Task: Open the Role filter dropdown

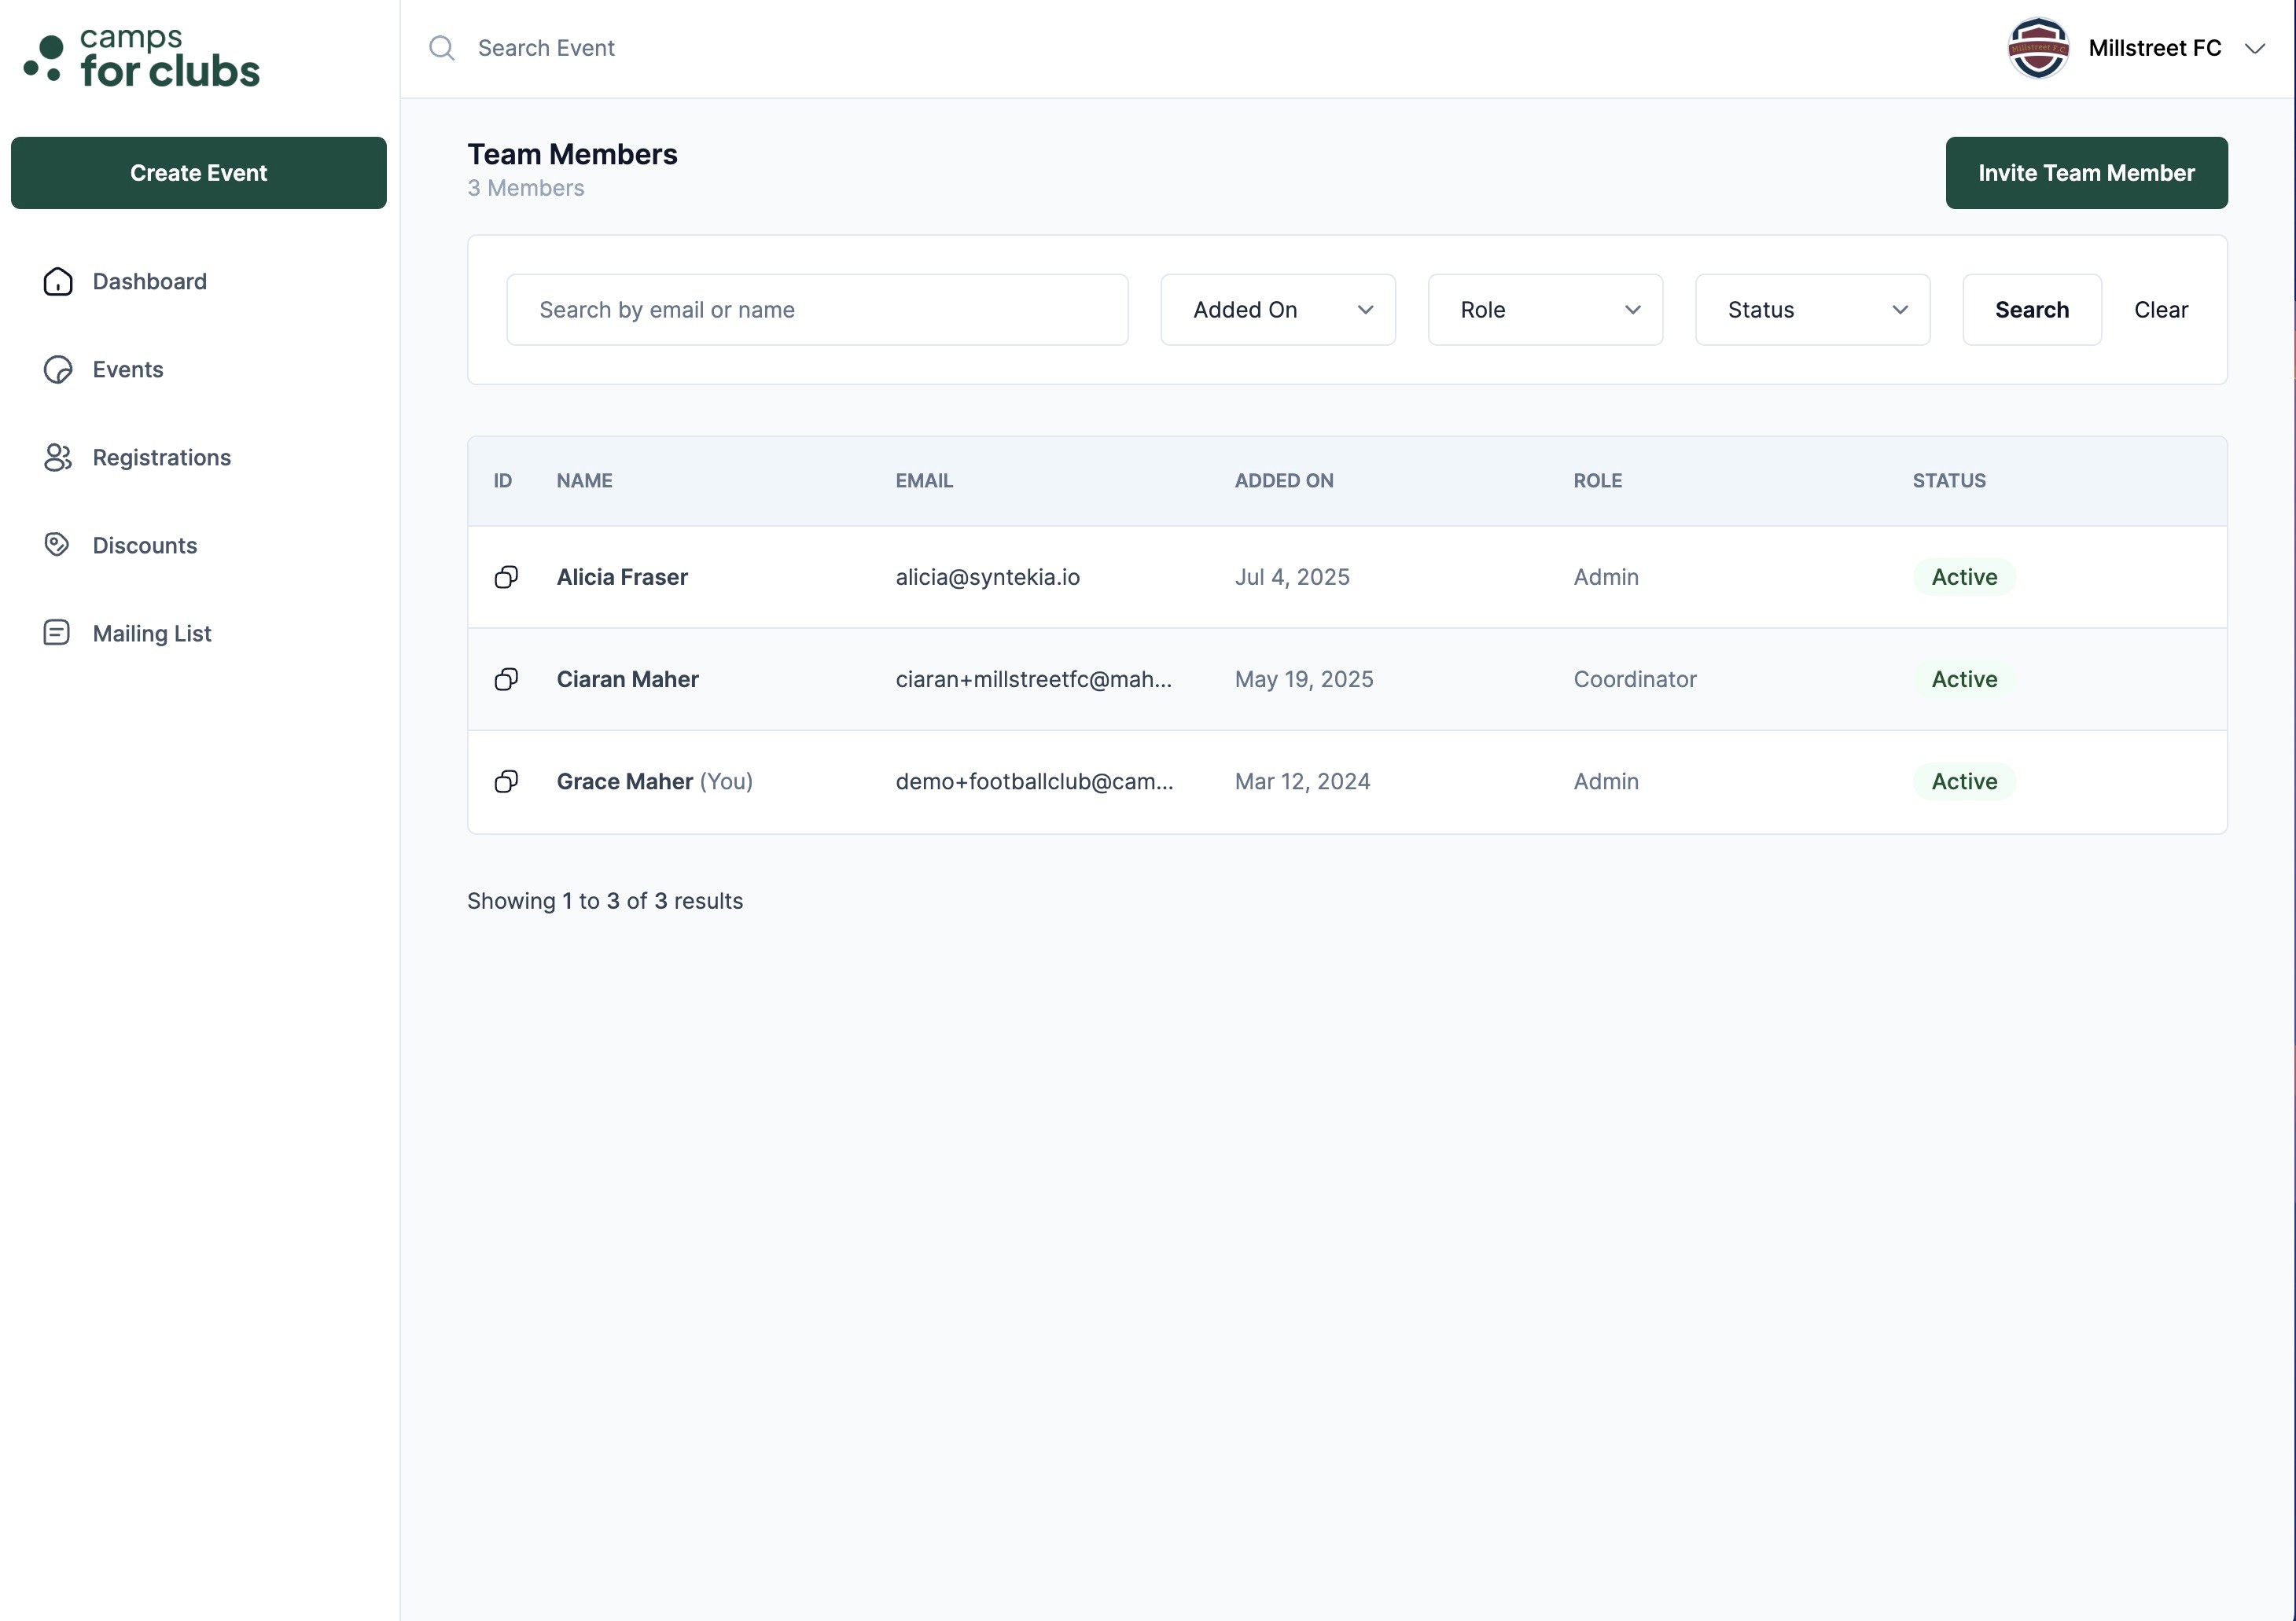Action: click(1544, 310)
